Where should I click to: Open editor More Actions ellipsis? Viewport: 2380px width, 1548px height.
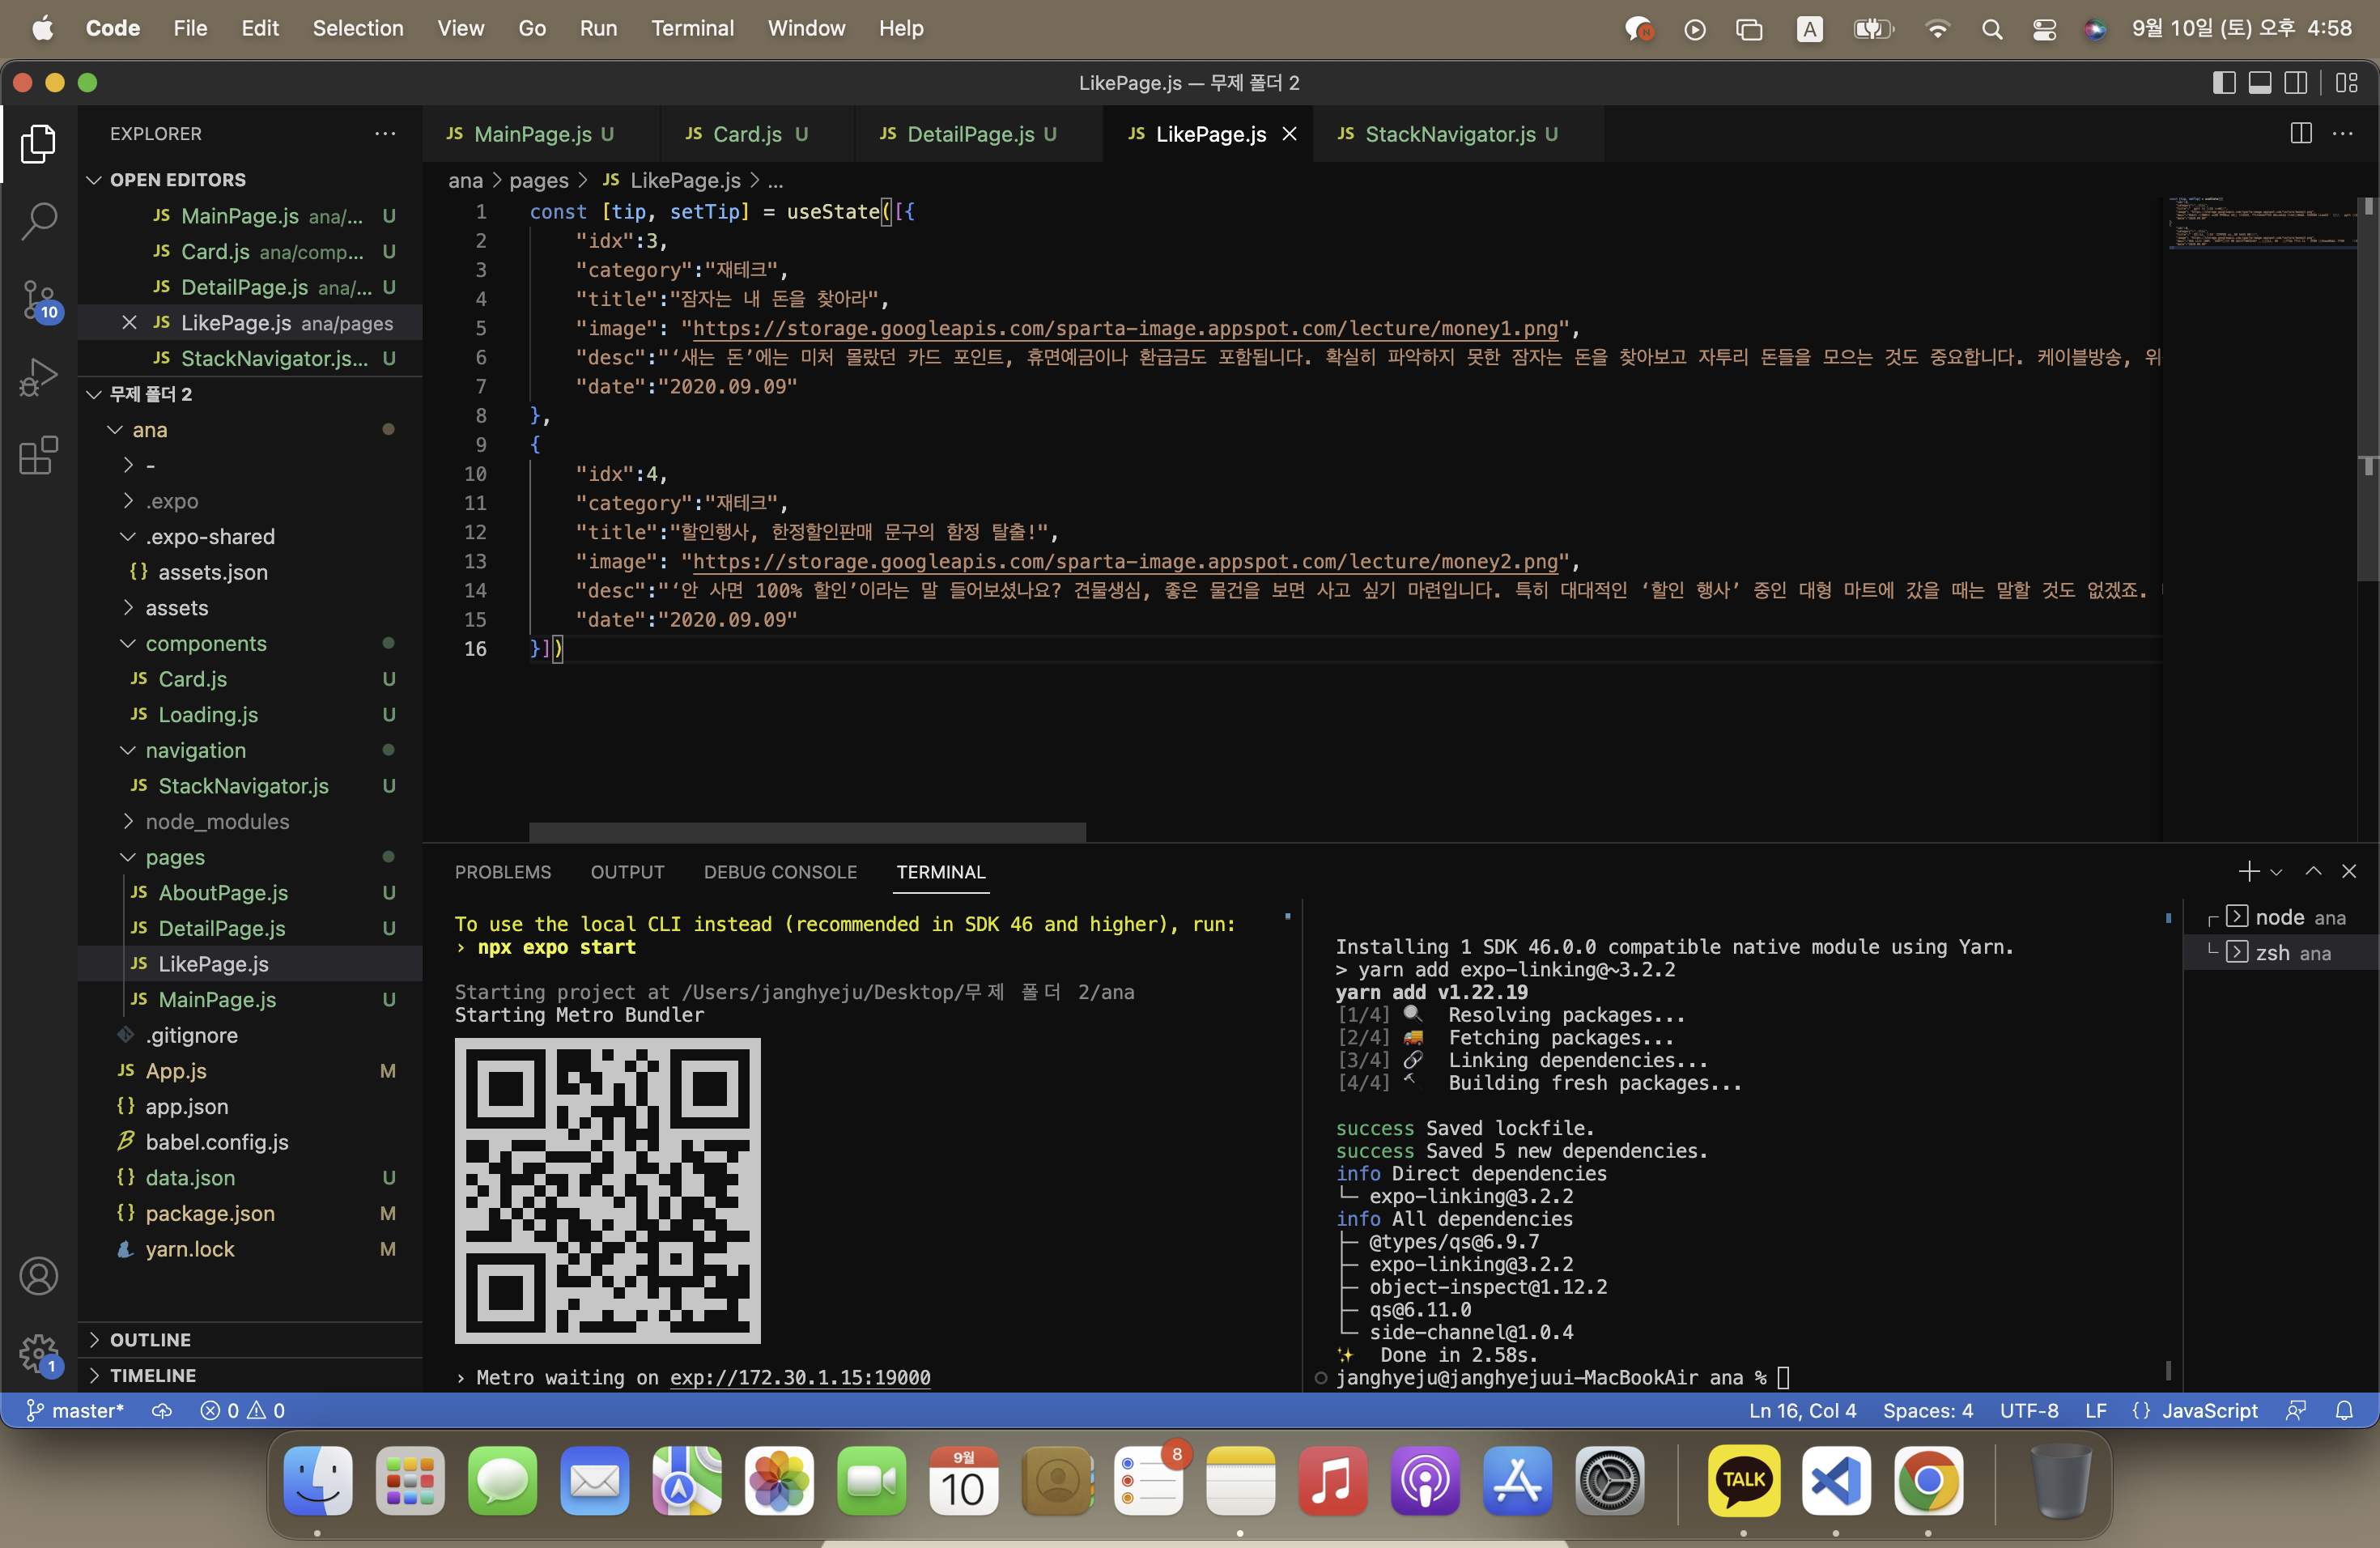[x=2342, y=134]
